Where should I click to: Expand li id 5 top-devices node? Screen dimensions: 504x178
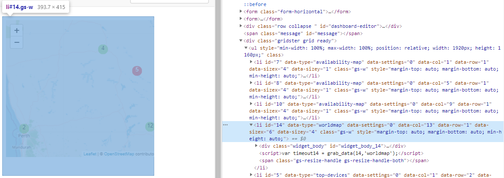(251, 175)
